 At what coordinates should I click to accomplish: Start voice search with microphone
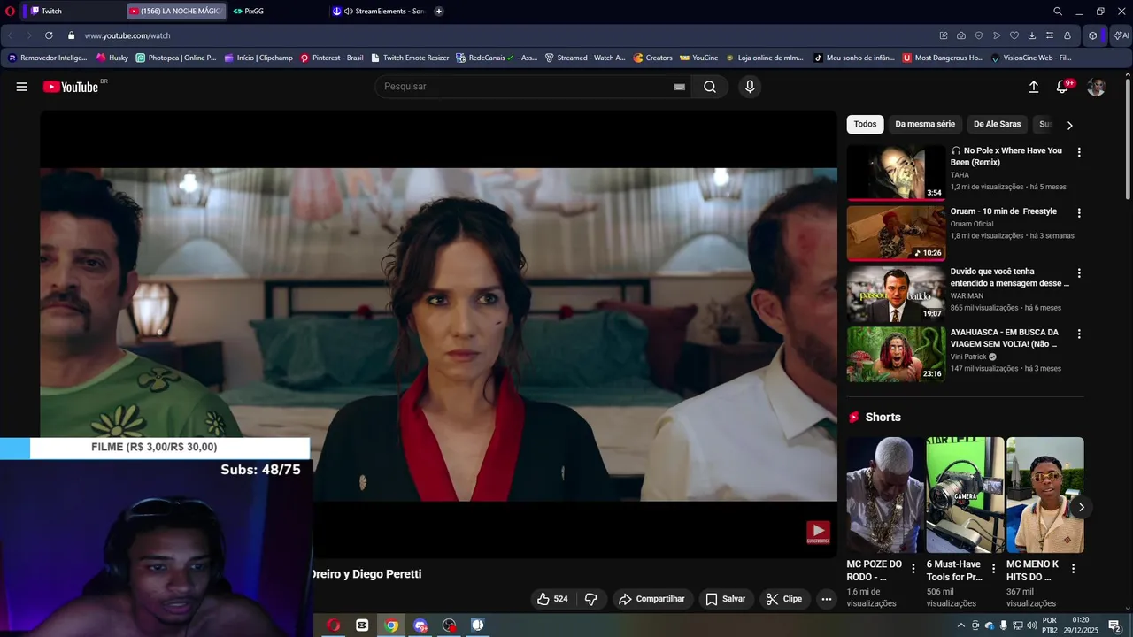750,87
